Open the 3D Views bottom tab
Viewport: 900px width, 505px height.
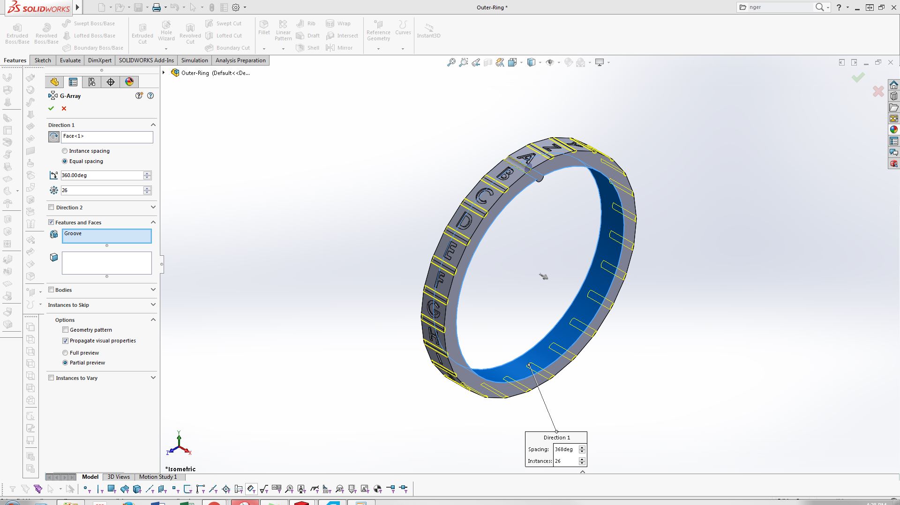(119, 477)
